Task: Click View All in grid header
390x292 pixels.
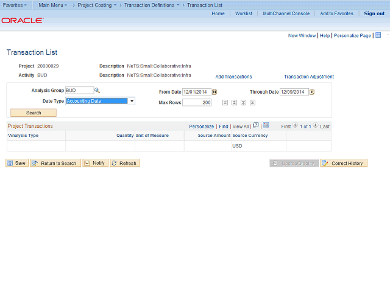Action: pos(241,127)
